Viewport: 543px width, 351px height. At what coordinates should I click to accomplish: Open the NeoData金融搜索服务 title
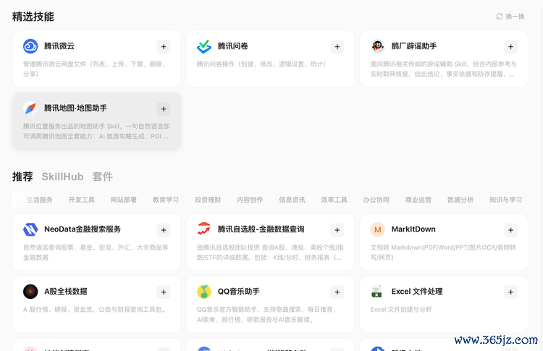pyautogui.click(x=83, y=229)
